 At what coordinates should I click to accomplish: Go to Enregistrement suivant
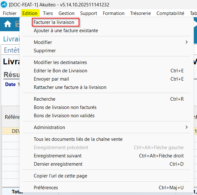(x=58, y=156)
